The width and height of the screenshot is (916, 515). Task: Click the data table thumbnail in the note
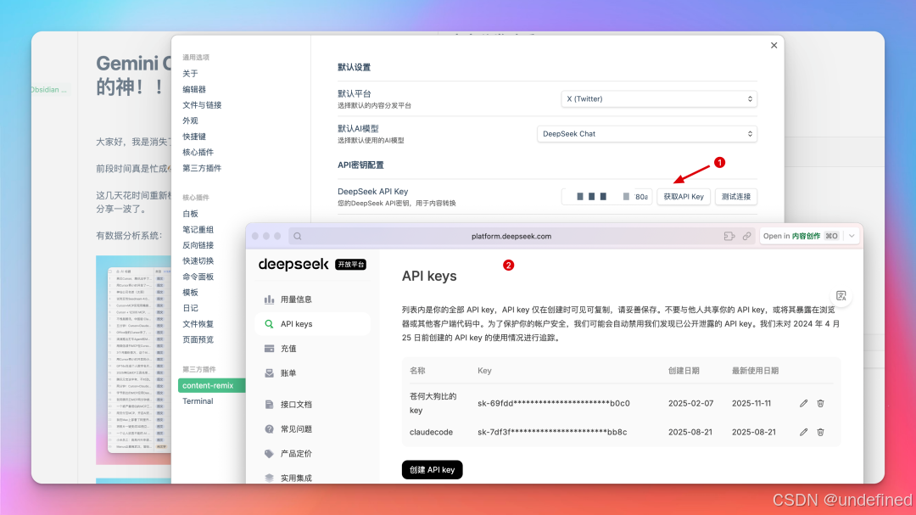134,360
